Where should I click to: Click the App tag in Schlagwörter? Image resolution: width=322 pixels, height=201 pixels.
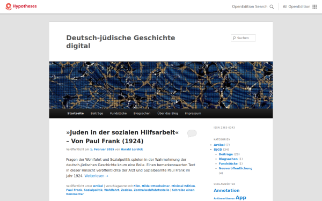click(241, 197)
